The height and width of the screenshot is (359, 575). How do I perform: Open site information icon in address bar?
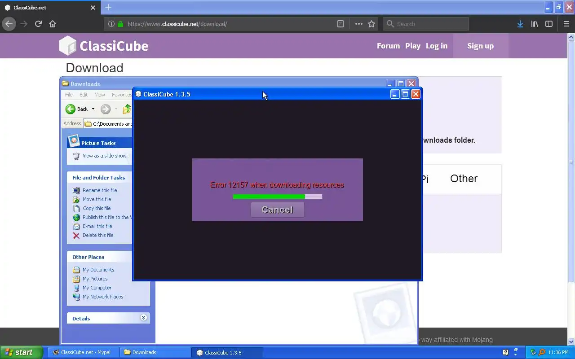[x=111, y=24]
